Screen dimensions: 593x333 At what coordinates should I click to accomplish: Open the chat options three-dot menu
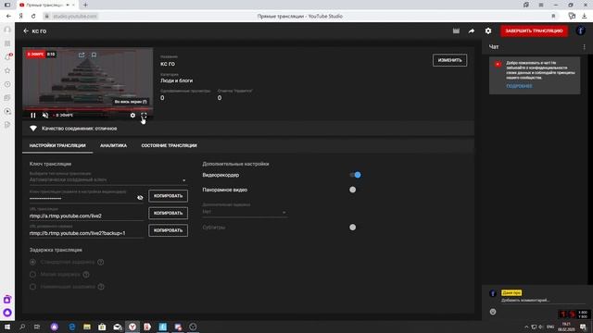click(585, 47)
